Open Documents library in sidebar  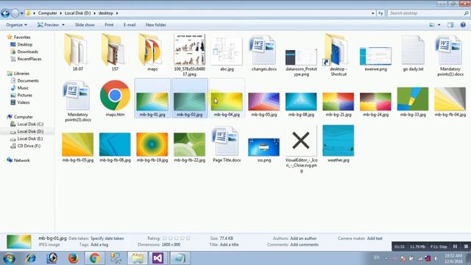coord(28,80)
